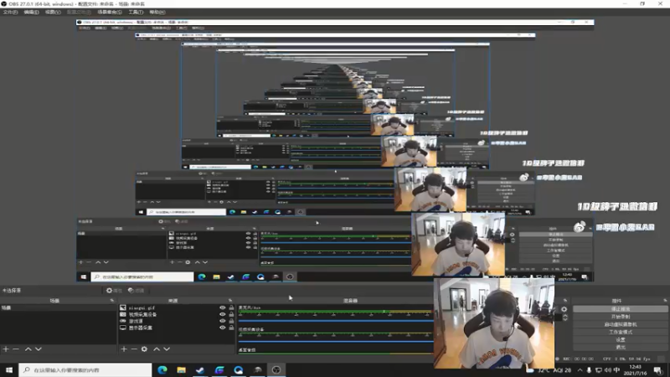Image resolution: width=670 pixels, height=377 pixels.
Task: Select the display capture source row
Action: pyautogui.click(x=177, y=328)
